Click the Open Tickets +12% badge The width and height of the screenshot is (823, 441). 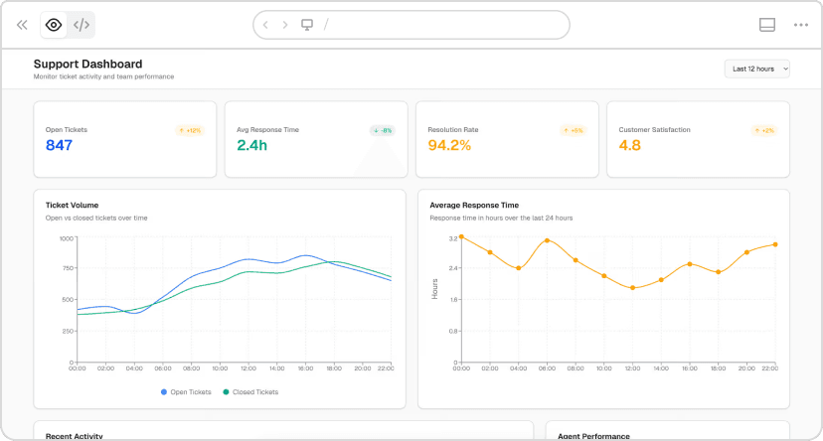(190, 130)
